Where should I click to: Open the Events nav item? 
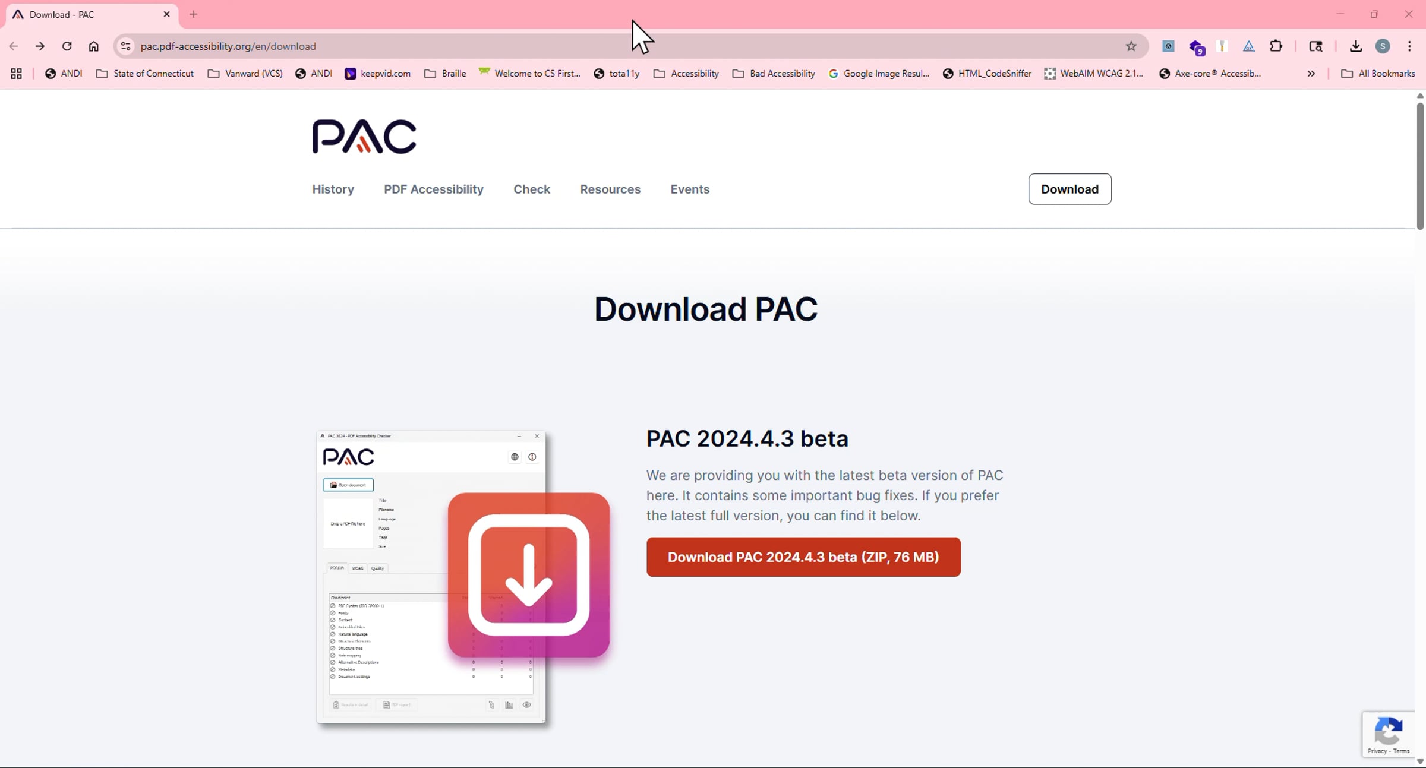coord(690,189)
